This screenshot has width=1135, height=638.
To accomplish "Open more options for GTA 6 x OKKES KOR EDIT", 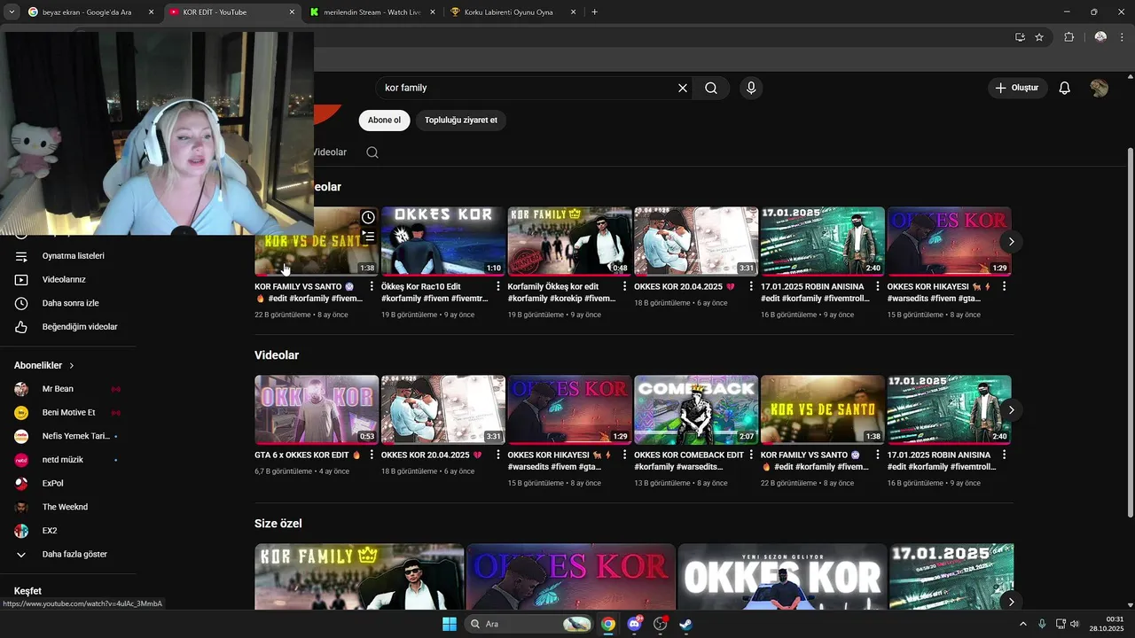I will (372, 455).
